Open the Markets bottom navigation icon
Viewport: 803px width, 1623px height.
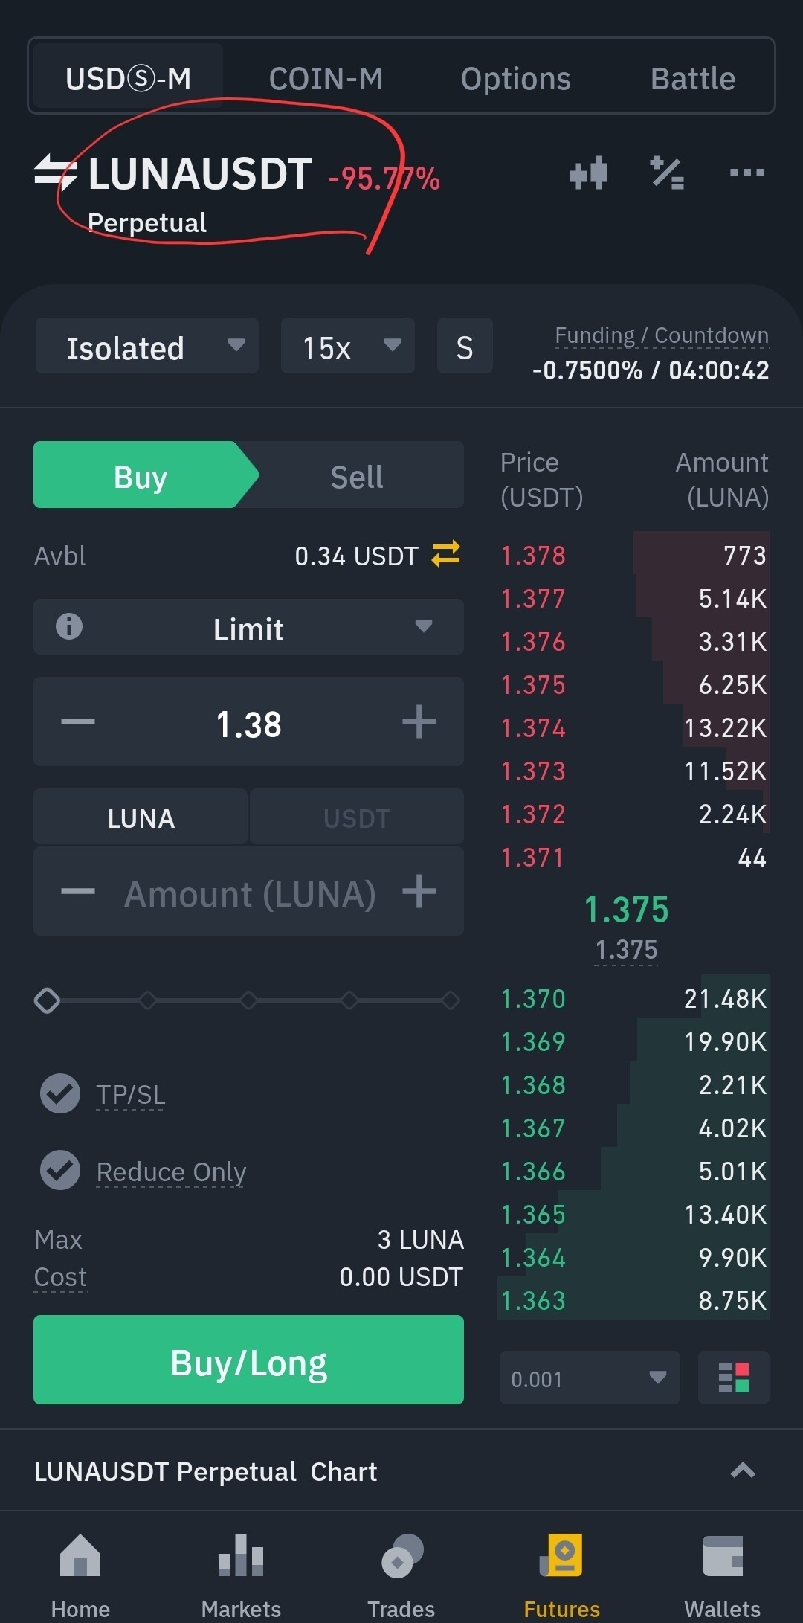tap(241, 1558)
